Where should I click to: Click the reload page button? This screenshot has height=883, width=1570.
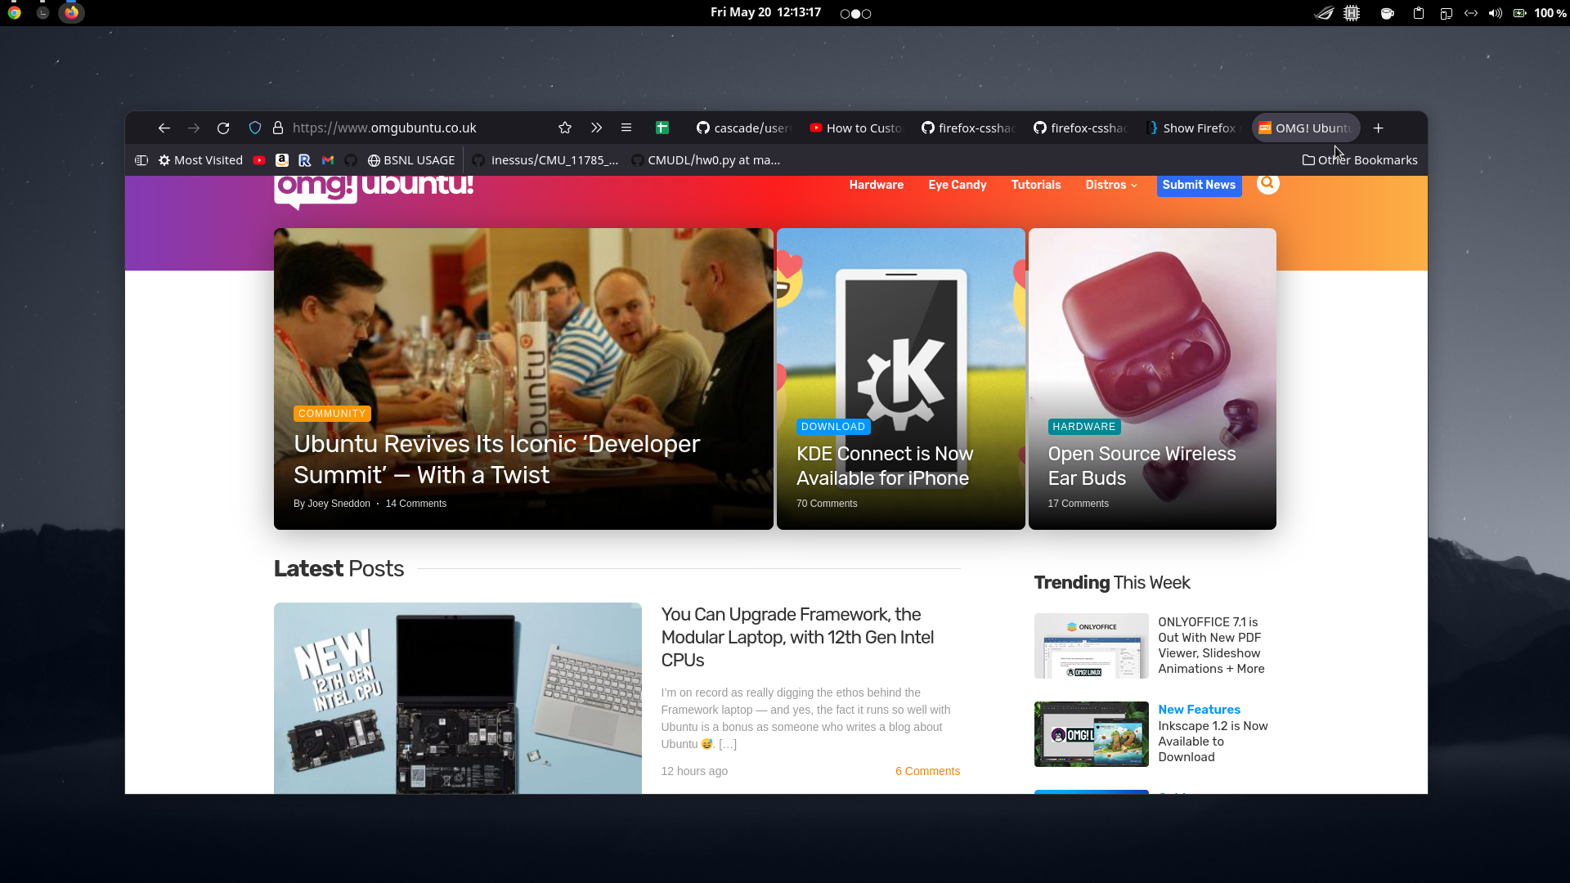(223, 128)
